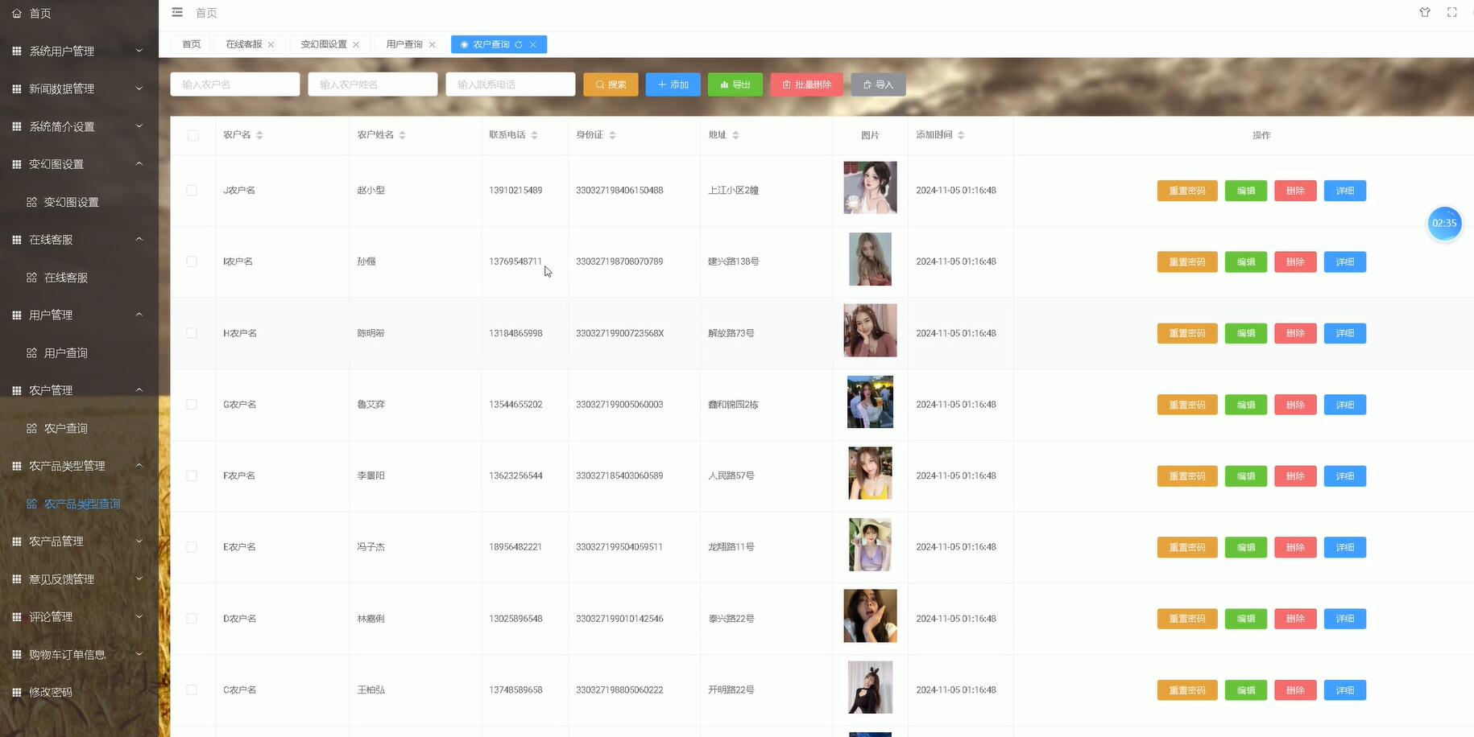Click the theme shirt icon
Image resolution: width=1474 pixels, height=737 pixels.
point(1425,12)
